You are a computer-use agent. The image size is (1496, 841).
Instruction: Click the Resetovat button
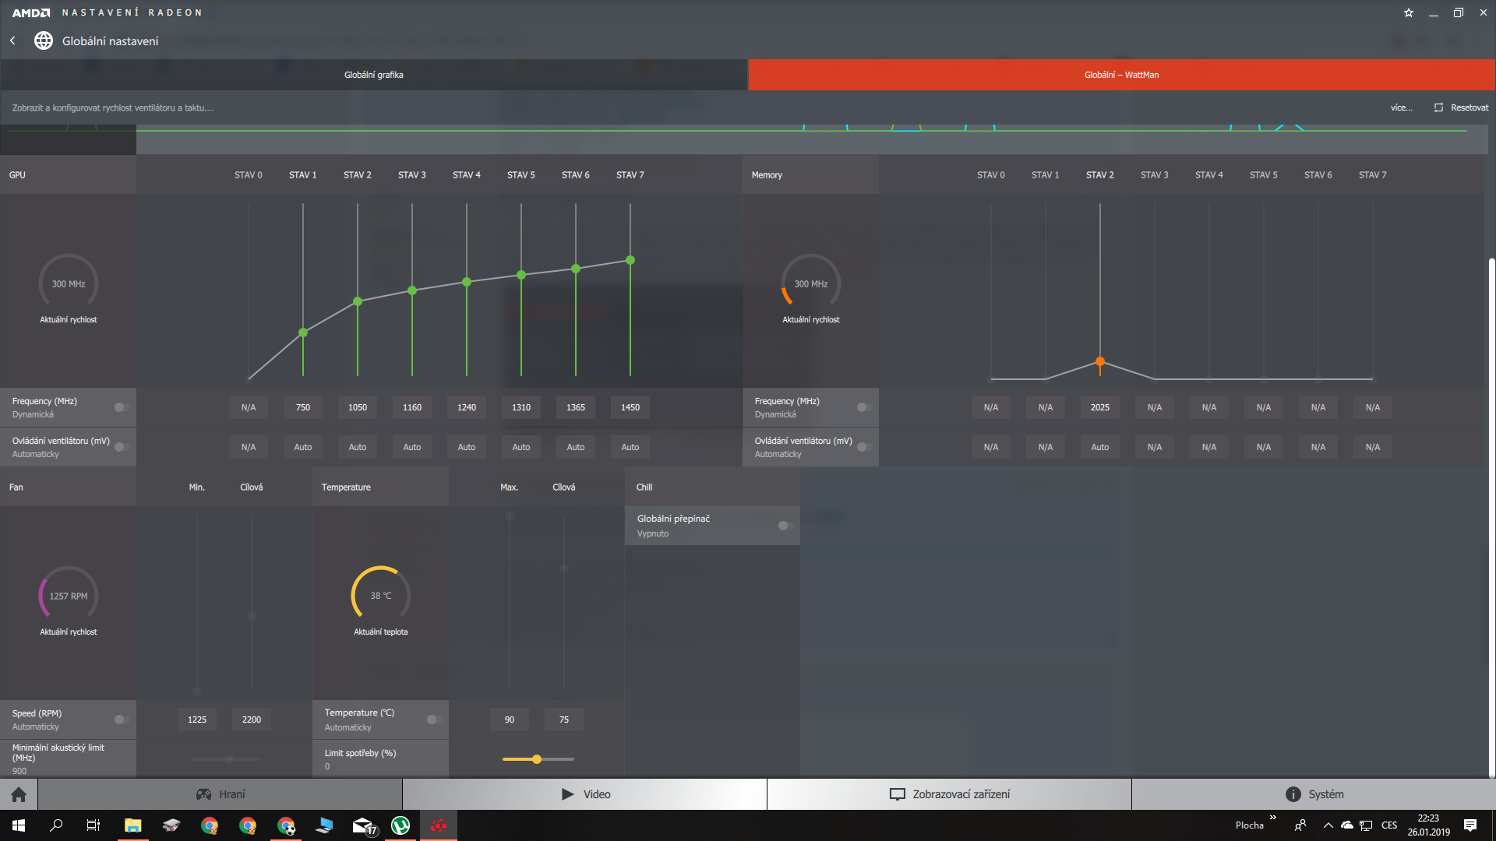tap(1462, 107)
